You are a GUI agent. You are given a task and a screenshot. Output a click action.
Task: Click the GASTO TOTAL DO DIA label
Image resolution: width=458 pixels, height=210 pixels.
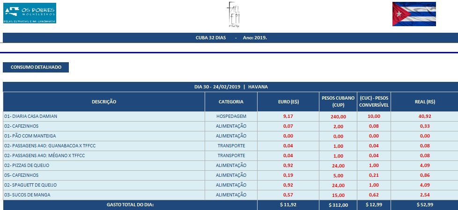click(130, 205)
